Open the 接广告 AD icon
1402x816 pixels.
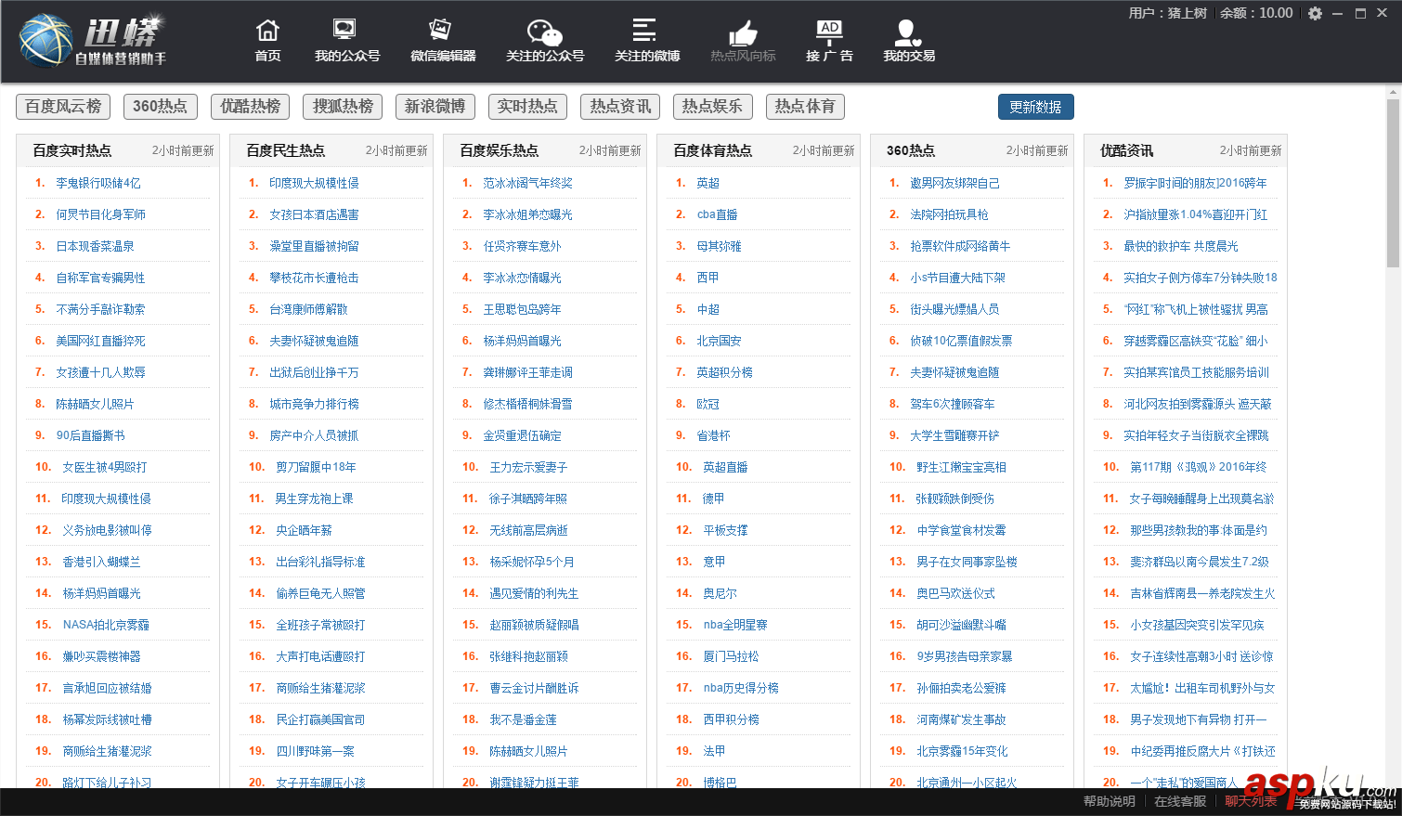[829, 38]
